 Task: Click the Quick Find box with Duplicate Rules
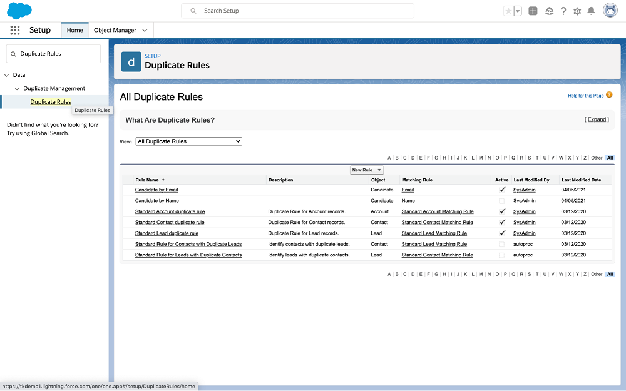(53, 53)
